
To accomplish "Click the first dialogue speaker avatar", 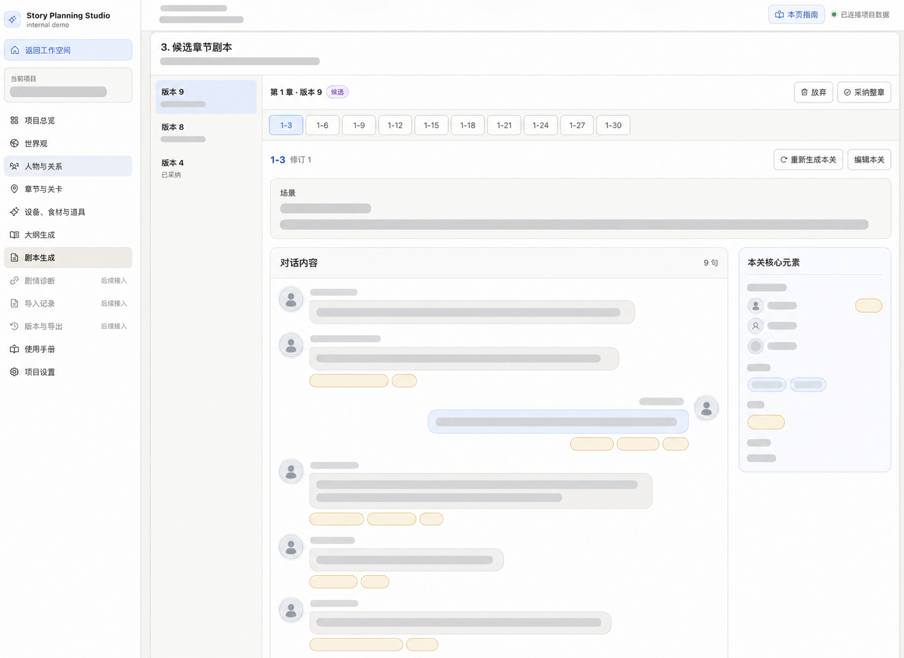I will [291, 299].
